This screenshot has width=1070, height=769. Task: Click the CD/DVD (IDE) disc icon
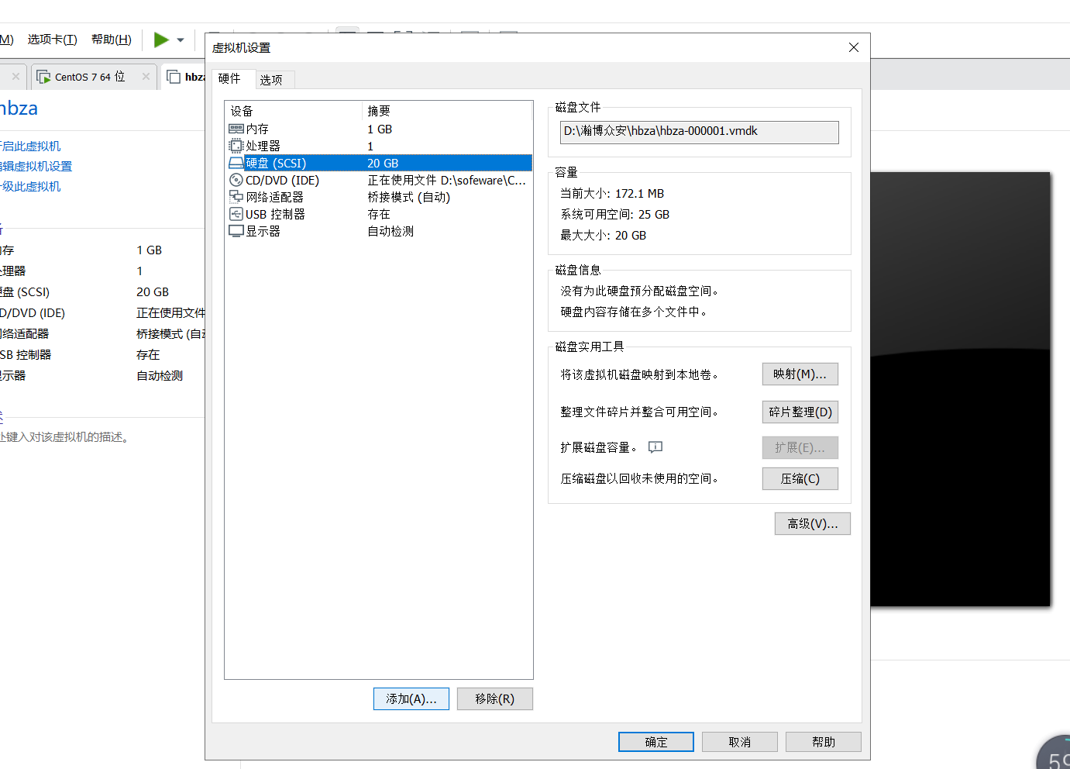[x=236, y=180]
